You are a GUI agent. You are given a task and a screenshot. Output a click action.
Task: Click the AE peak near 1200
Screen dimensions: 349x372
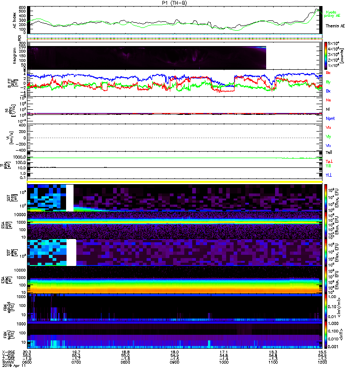click(316, 10)
